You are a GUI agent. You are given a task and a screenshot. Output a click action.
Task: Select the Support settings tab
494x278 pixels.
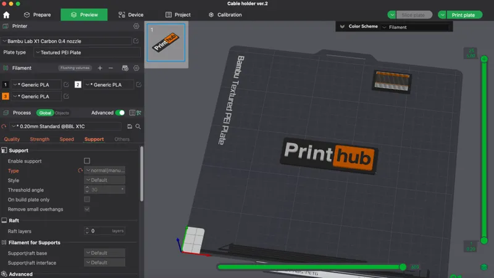tap(94, 139)
